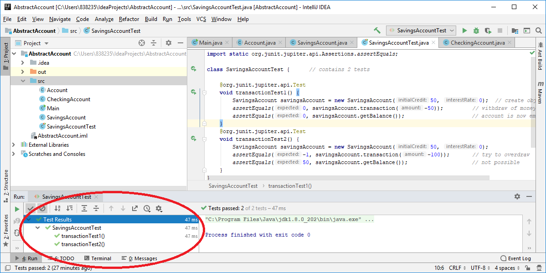Expand the out folder
Image resolution: width=546 pixels, height=273 pixels.
click(23, 72)
